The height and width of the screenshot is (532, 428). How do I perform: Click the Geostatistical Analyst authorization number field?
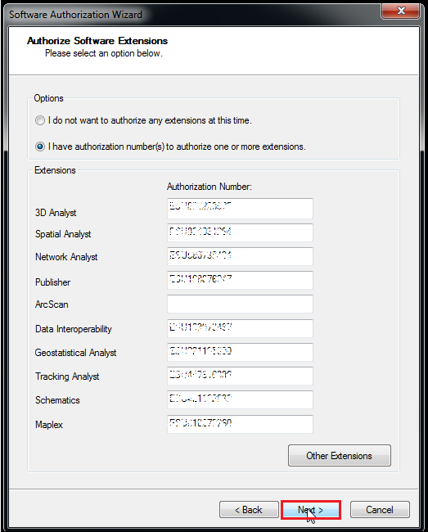[240, 352]
